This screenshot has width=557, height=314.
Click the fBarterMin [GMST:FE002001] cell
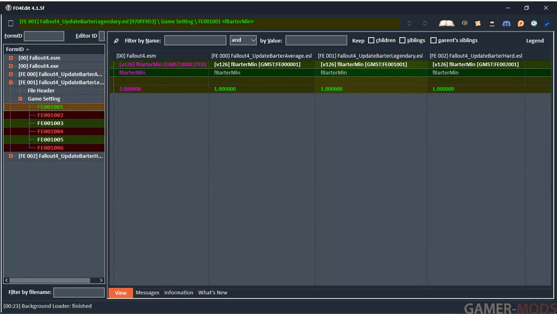pyautogui.click(x=476, y=64)
